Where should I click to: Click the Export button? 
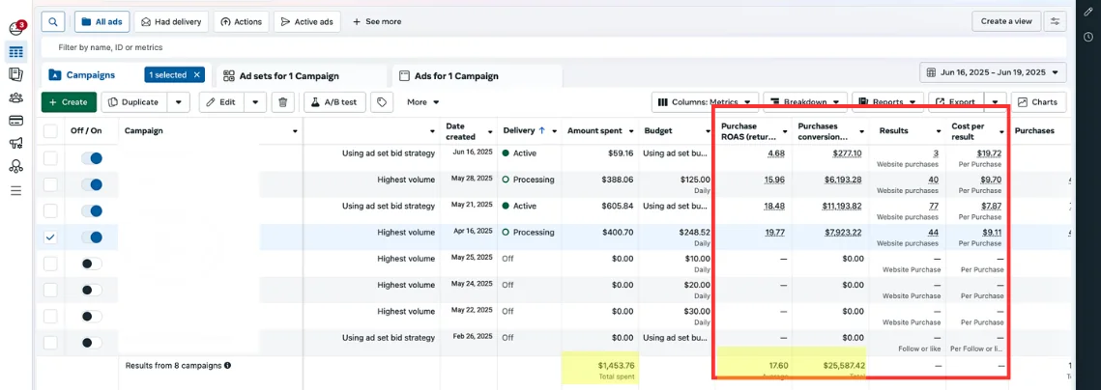click(956, 102)
